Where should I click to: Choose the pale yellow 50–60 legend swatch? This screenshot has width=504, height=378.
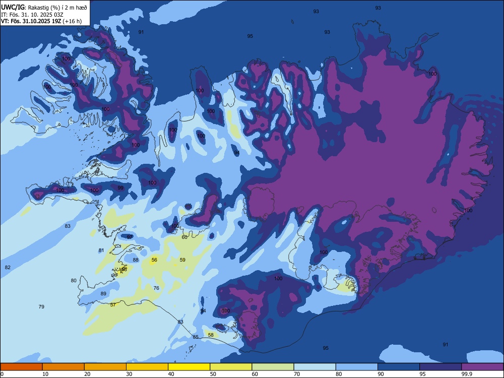[231, 367]
